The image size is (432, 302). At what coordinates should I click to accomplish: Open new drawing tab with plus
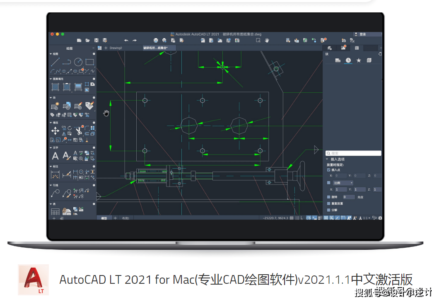coord(106,48)
